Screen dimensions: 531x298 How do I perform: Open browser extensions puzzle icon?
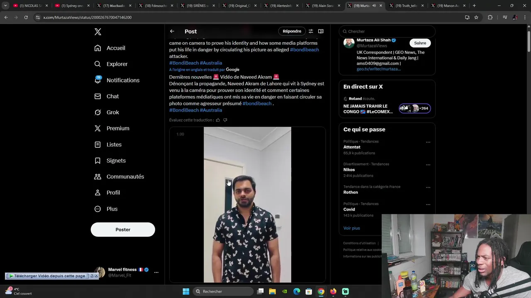(490, 17)
